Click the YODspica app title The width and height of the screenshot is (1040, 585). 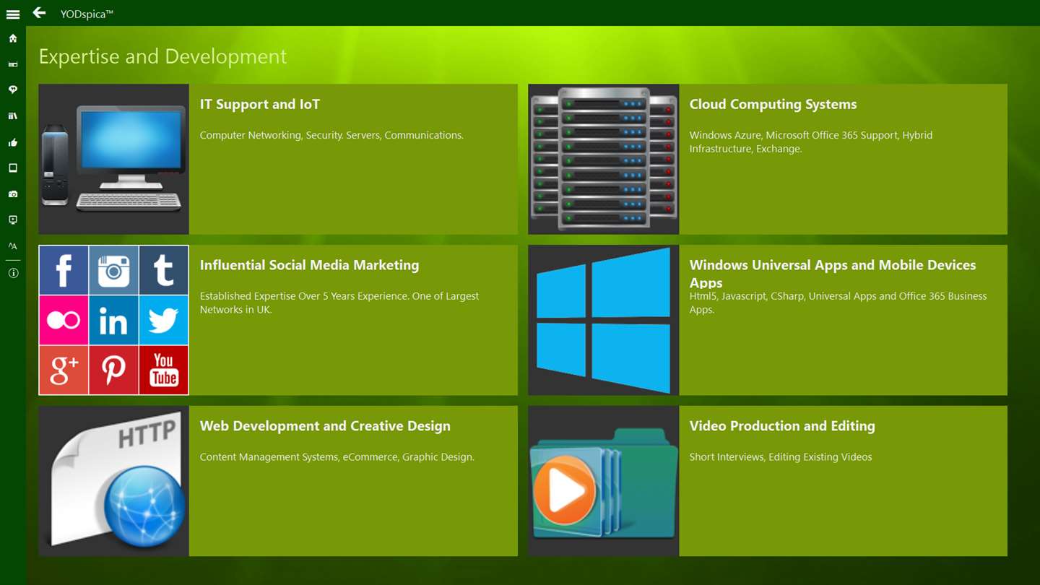87,14
